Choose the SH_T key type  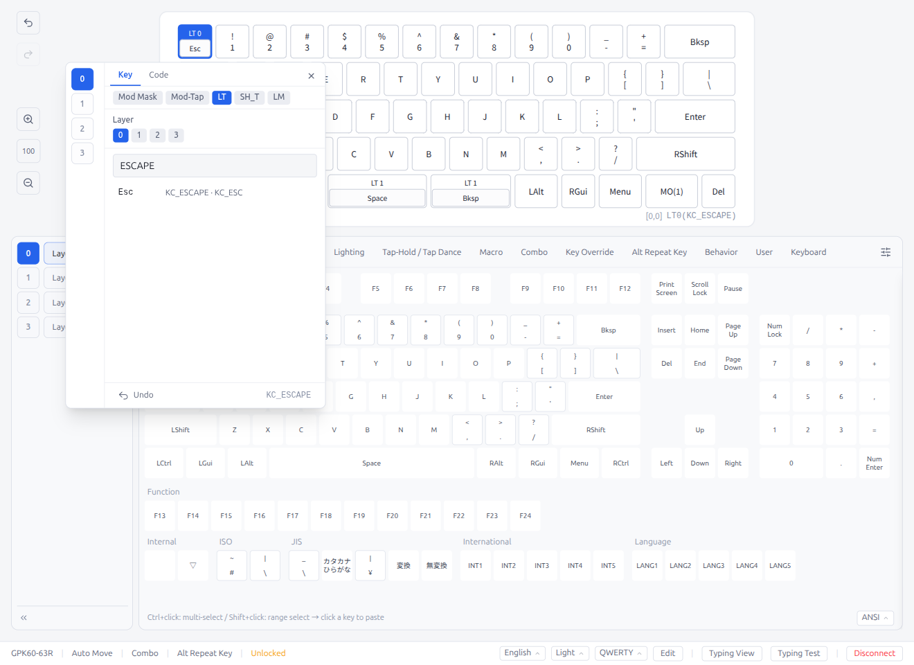(249, 97)
